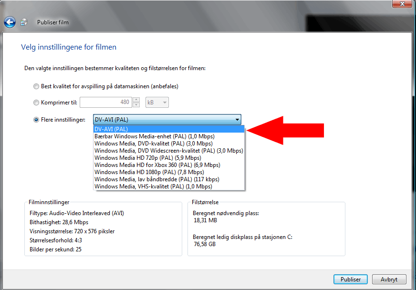
Task: Collapse the DV-AVI (PAL) combo box arrow
Action: pos(237,120)
